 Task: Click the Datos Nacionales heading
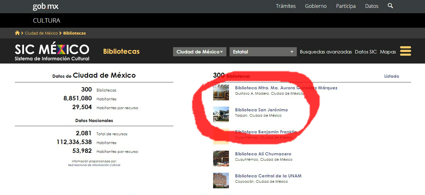(94, 120)
